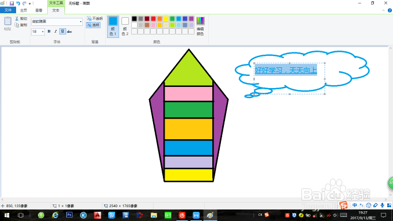The height and width of the screenshot is (221, 393).
Task: Redo the last undone action
Action: pos(24,3)
